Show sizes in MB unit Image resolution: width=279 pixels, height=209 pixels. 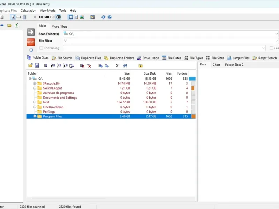[47, 17]
